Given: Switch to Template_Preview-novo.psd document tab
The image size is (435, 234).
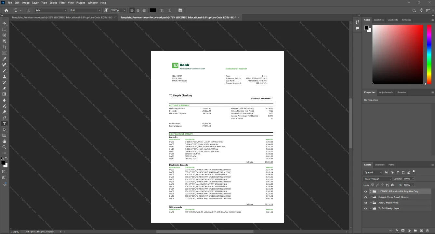Looking at the screenshot, I should tap(62, 17).
